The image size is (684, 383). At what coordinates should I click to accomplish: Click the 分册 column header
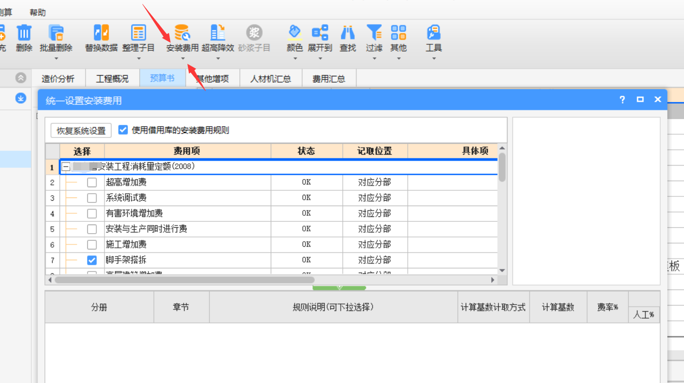click(x=99, y=307)
